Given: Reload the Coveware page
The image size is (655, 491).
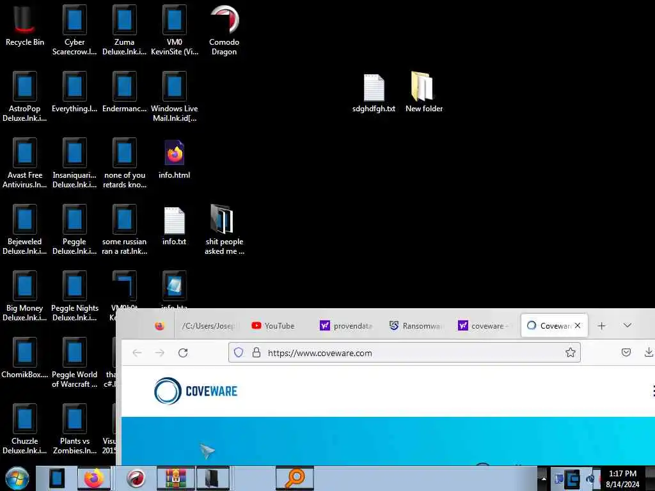Looking at the screenshot, I should pyautogui.click(x=183, y=353).
